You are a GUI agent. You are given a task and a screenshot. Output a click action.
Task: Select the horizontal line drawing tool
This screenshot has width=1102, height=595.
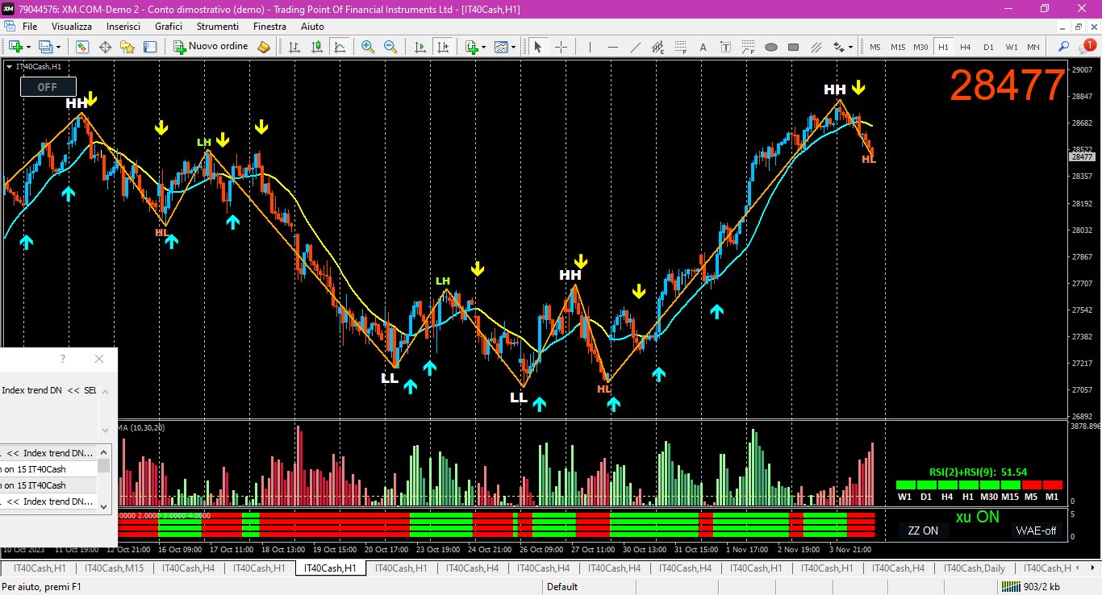[x=612, y=47]
